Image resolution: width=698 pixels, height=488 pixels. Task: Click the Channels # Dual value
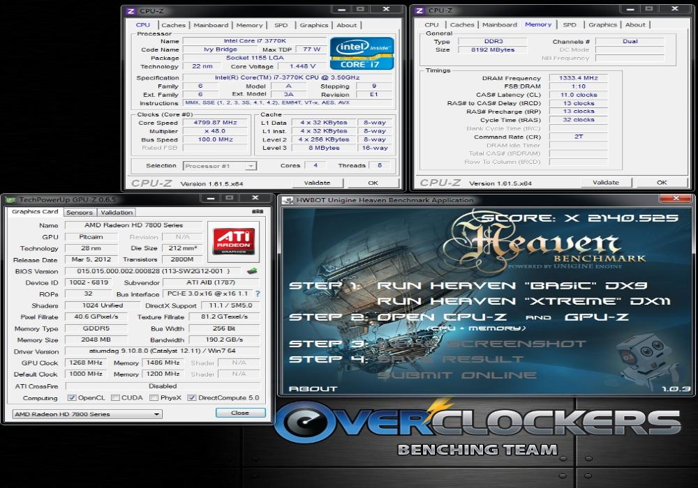pyautogui.click(x=630, y=41)
